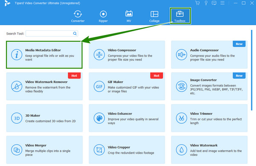
Task: Click 'Remove the watermark from the' description
Action: point(48,89)
